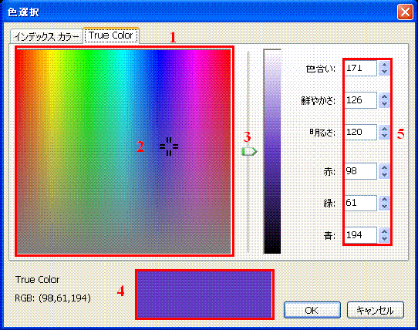Close the 色選択 dialog window
The height and width of the screenshot is (330, 418).
click(x=405, y=12)
